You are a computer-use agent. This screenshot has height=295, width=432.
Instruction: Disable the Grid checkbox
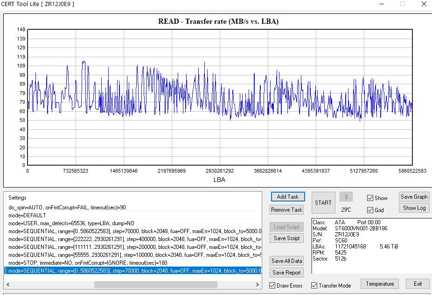[x=370, y=210]
